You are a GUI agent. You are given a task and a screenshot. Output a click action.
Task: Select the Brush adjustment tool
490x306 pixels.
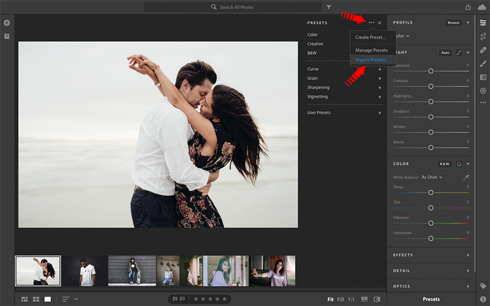(x=483, y=64)
